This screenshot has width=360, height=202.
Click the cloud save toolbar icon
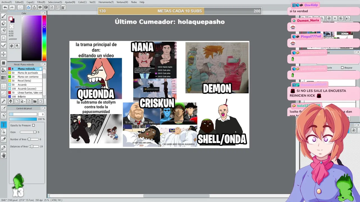tap(28, 7)
